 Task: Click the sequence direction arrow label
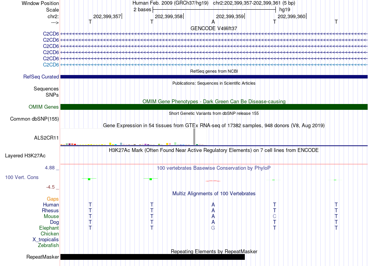55,22
